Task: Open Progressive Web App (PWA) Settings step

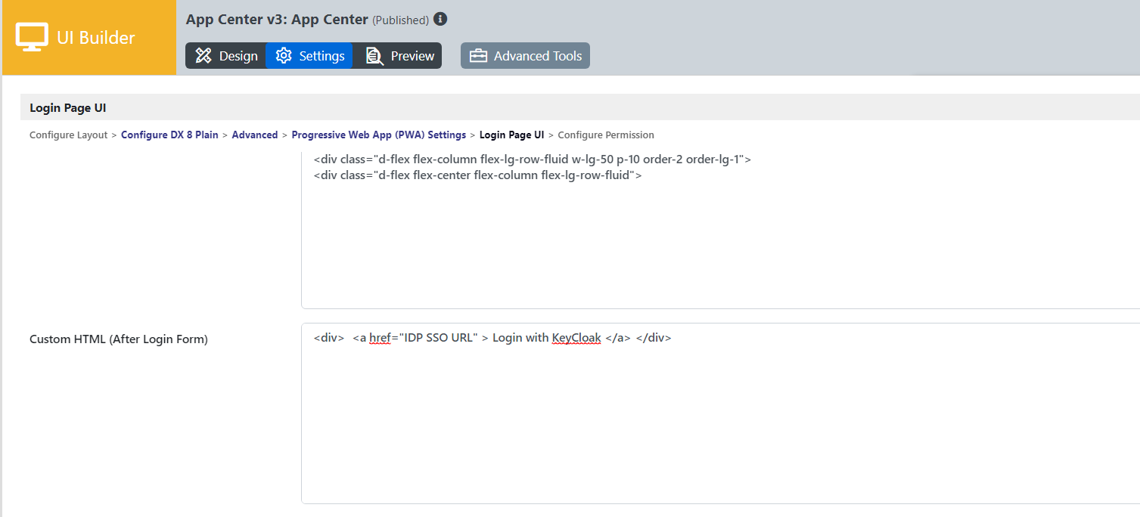Action: coord(378,135)
